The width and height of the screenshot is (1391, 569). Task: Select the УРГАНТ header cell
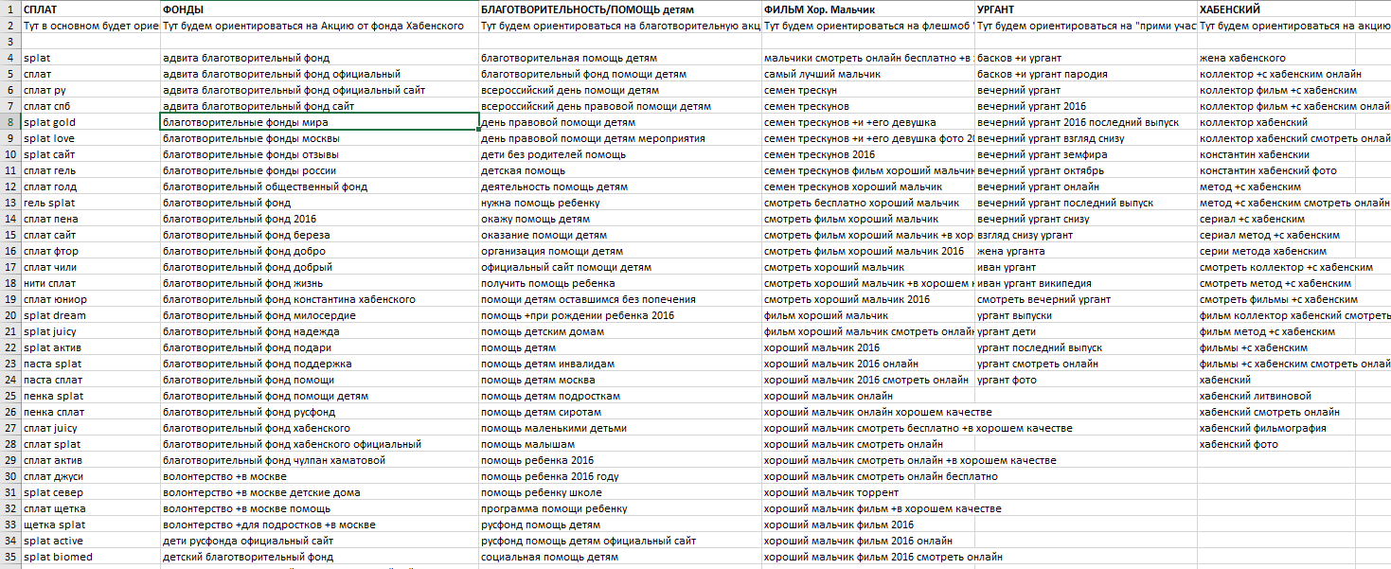(x=1085, y=9)
